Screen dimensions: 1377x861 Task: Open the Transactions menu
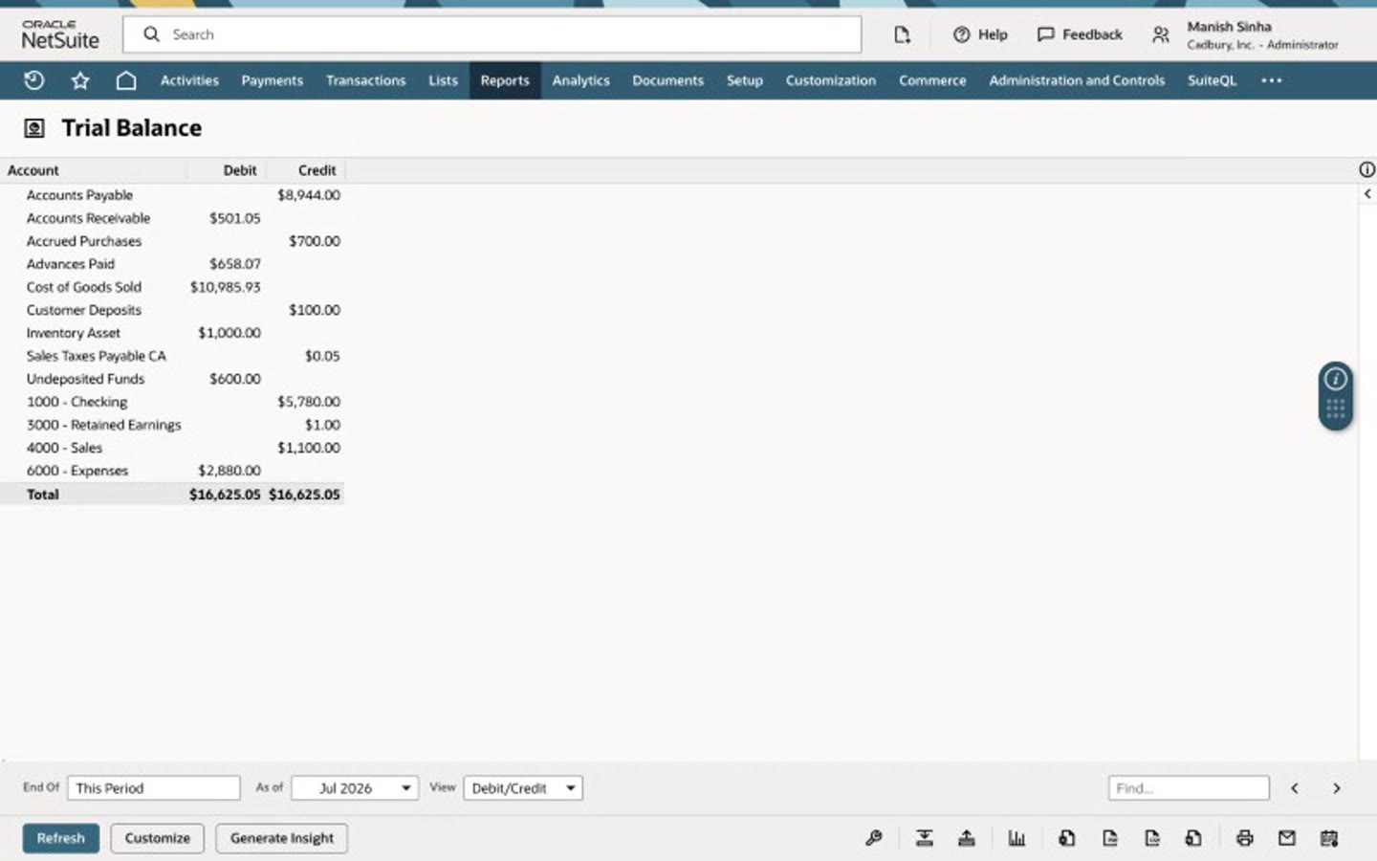click(x=366, y=80)
